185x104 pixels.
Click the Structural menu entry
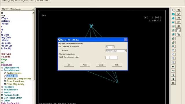[x=6, y=65]
